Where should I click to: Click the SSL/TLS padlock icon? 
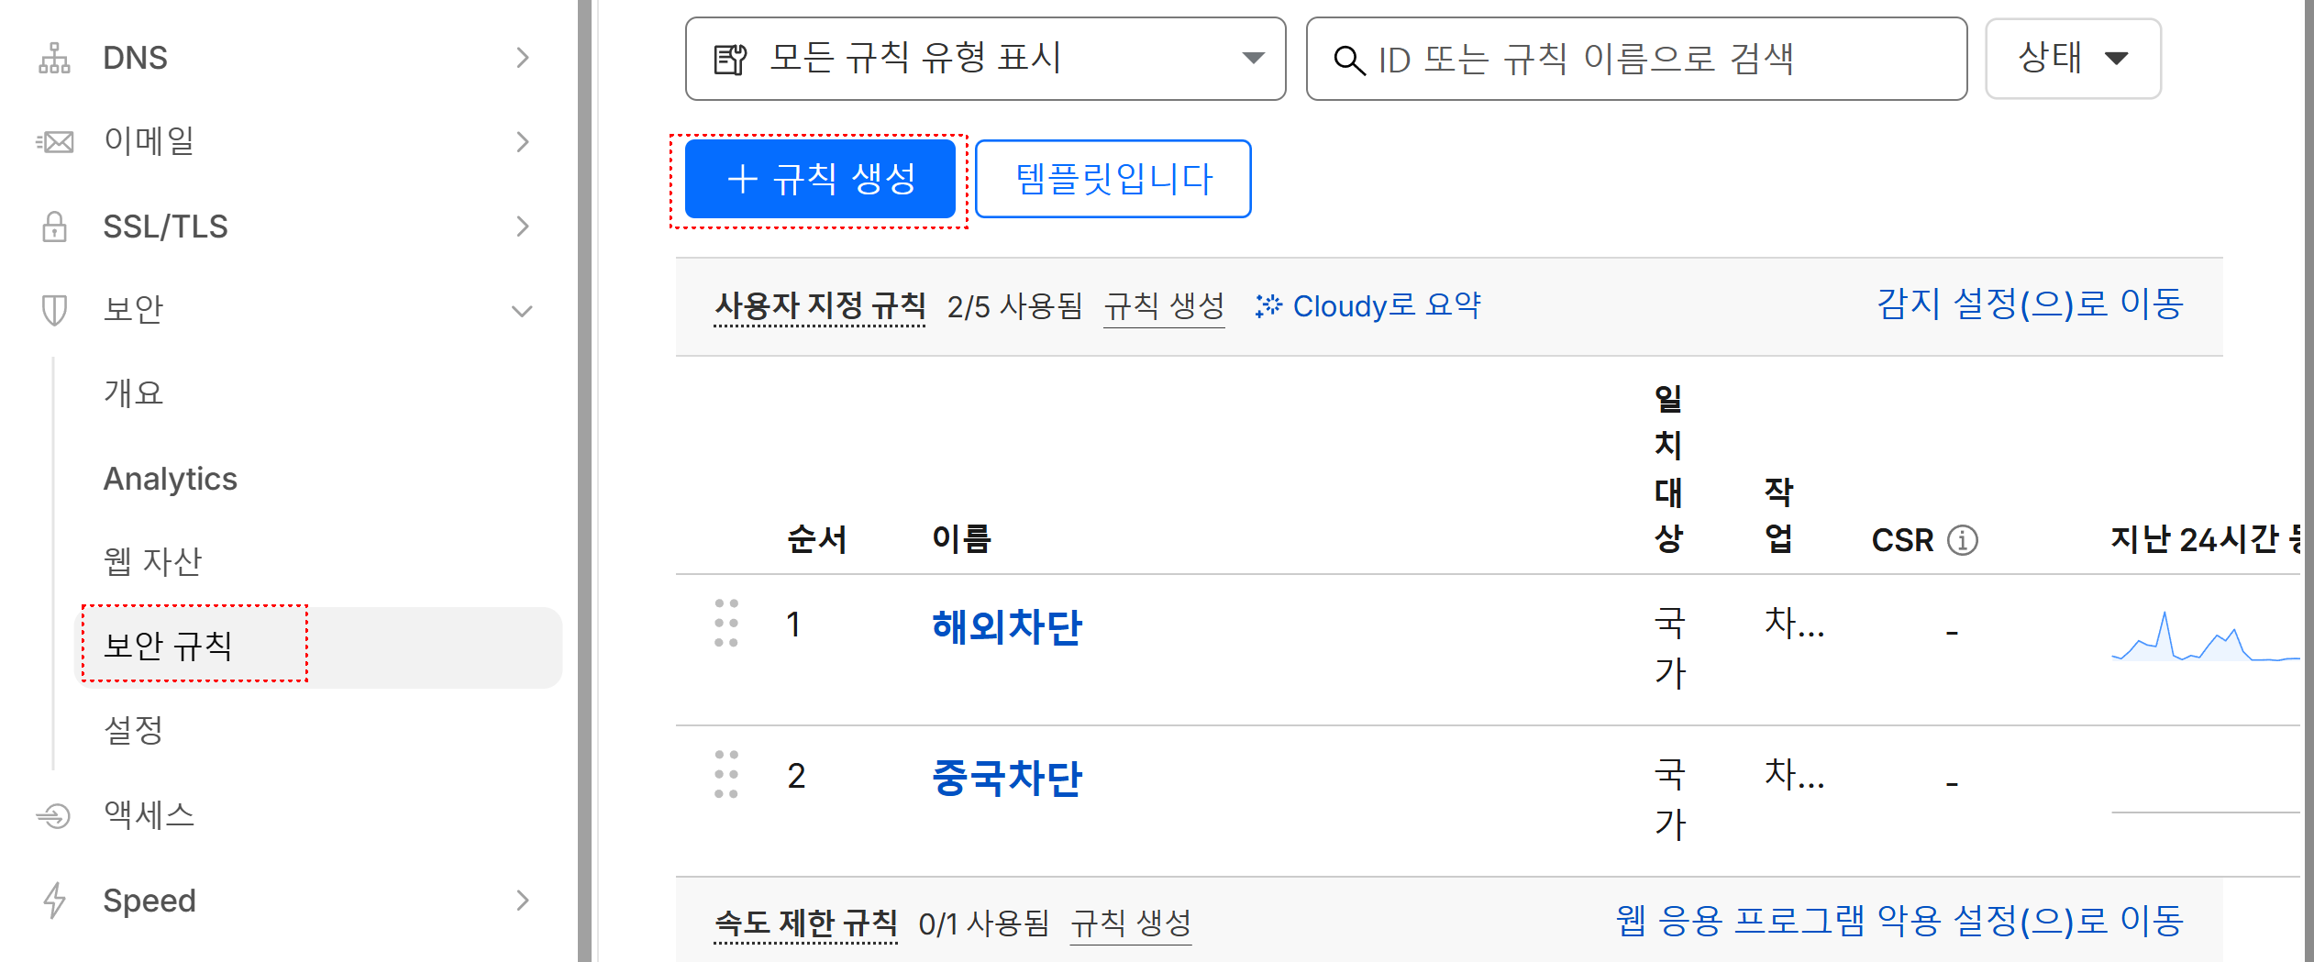[x=54, y=227]
